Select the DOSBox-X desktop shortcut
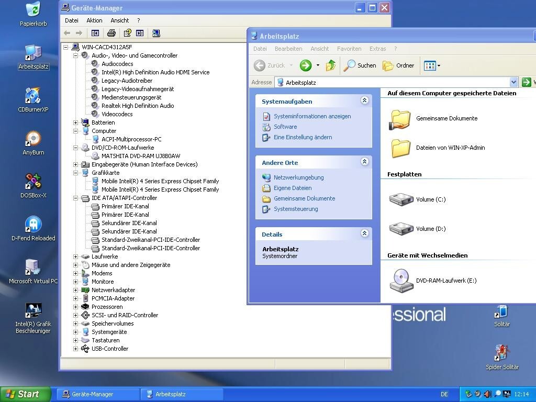 point(33,186)
